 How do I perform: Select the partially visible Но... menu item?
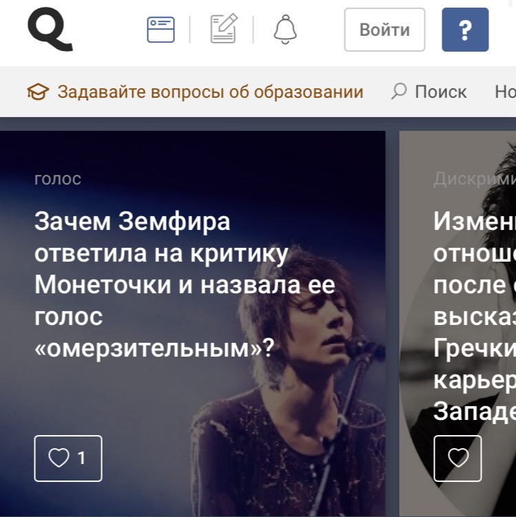point(505,92)
